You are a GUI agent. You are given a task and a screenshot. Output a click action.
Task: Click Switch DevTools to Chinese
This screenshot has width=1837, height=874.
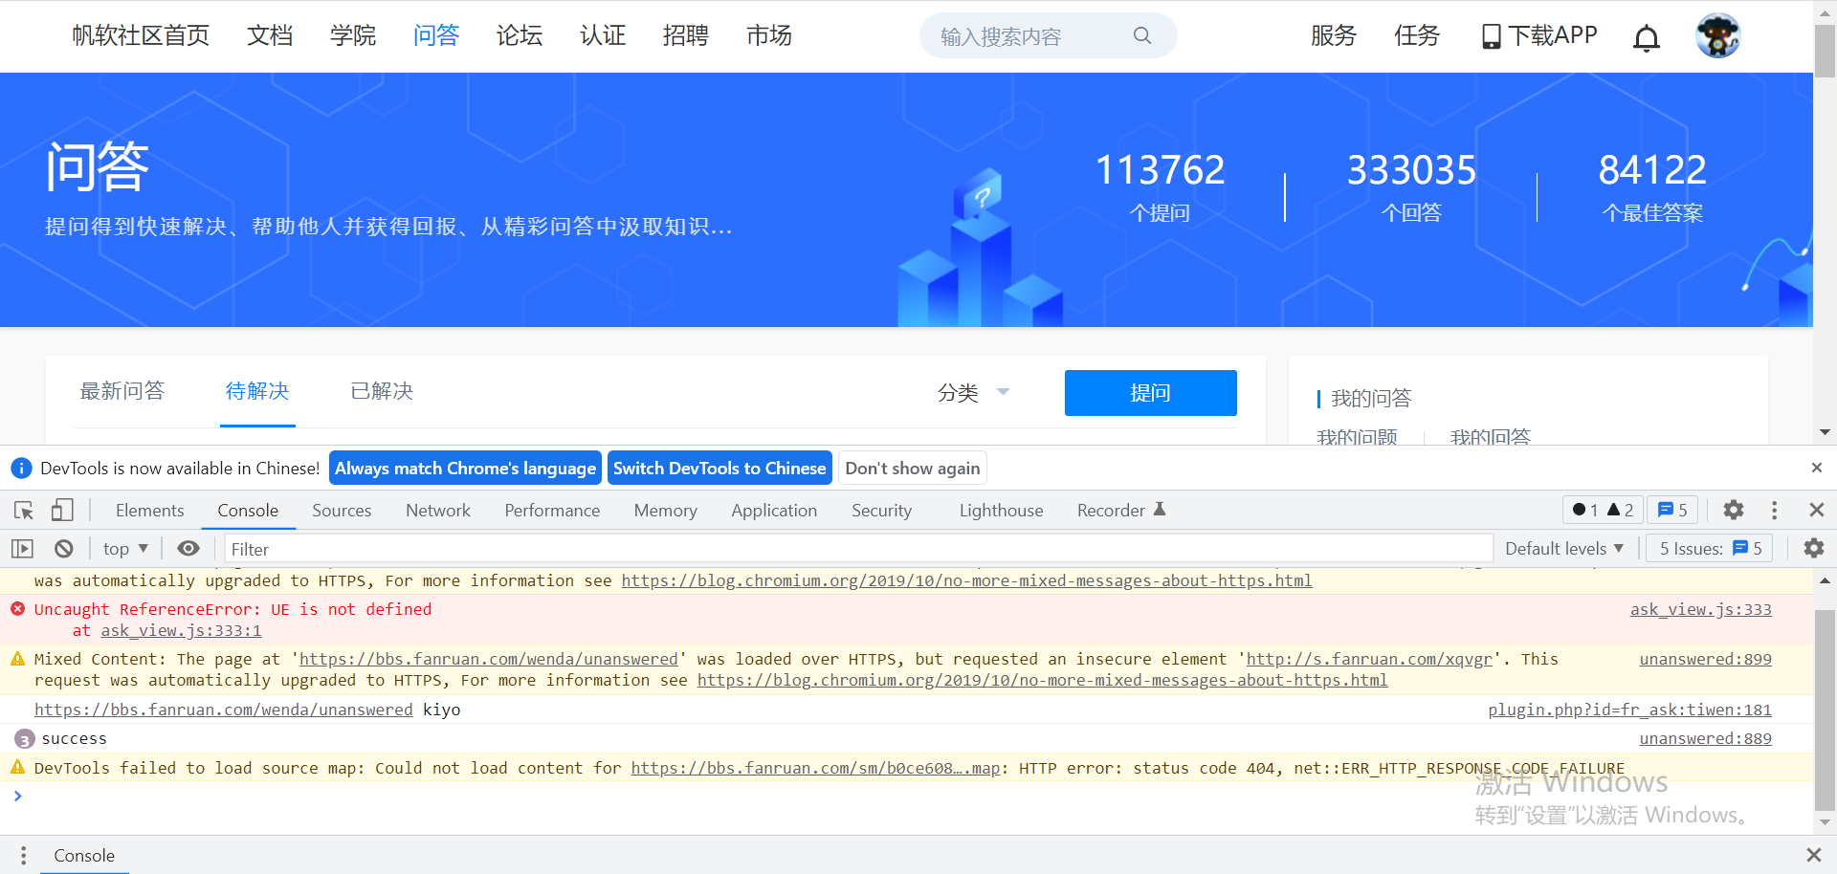click(x=719, y=469)
